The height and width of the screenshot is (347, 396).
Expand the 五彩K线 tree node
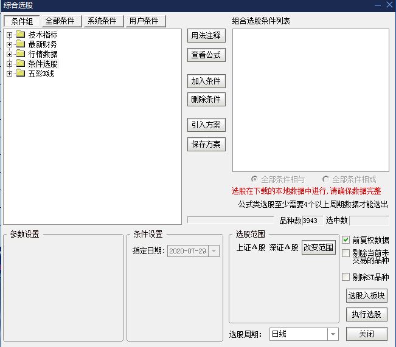(9, 74)
